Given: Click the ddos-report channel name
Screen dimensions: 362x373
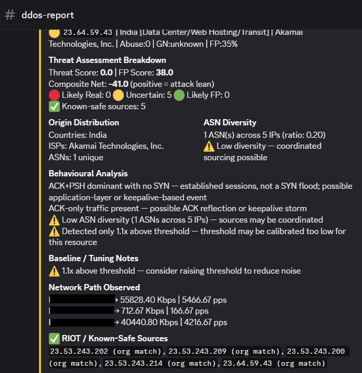Looking at the screenshot, I should coord(48,15).
